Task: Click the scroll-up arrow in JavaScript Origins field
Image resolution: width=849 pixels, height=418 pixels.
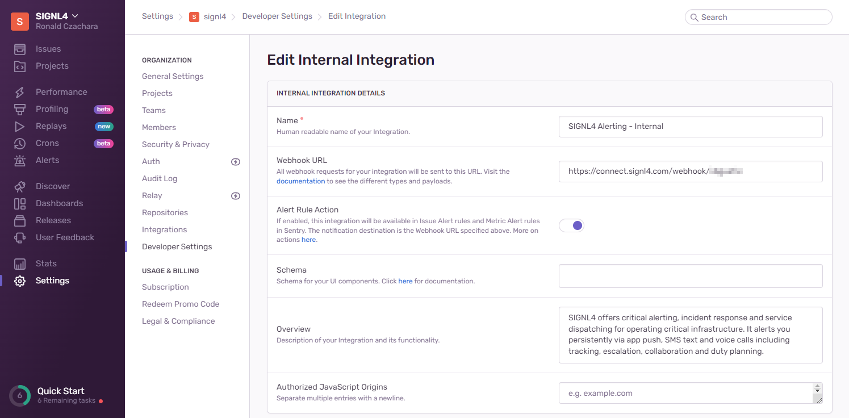Action: pos(818,386)
